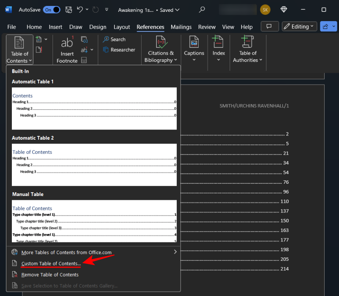Toggle the AutoSave switch off
This screenshot has width=339, height=296.
[x=52, y=9]
